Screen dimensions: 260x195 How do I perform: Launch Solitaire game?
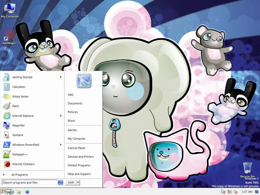pos(32,135)
